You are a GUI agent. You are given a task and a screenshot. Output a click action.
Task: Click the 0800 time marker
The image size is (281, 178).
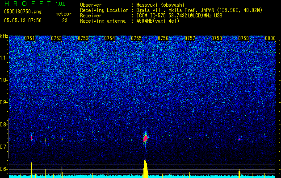[270, 38]
